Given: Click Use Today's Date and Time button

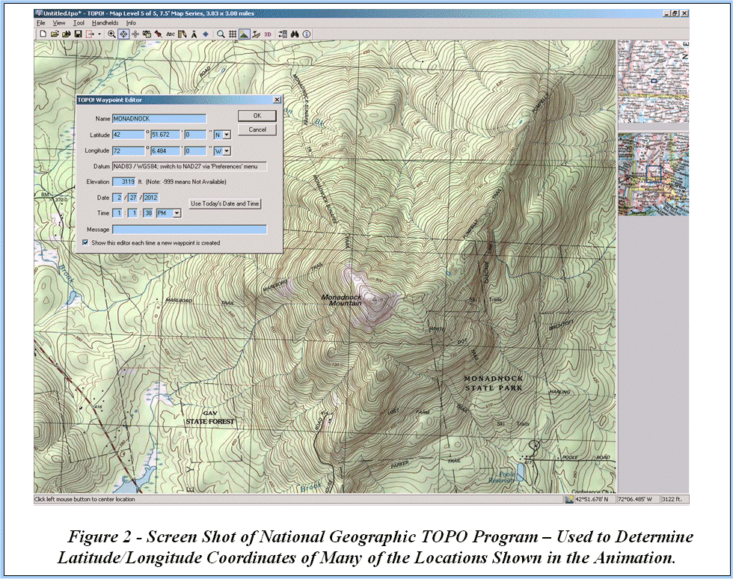Looking at the screenshot, I should (225, 203).
